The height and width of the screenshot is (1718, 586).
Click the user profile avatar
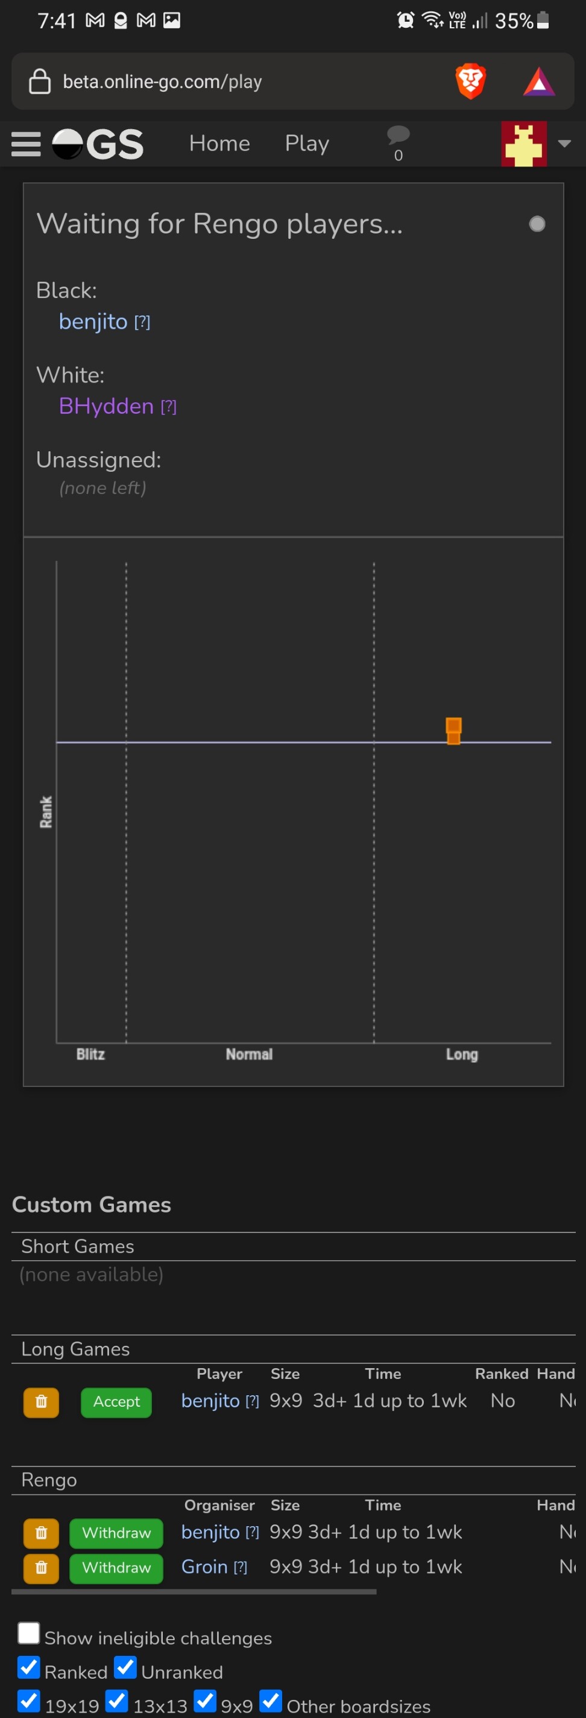[523, 144]
